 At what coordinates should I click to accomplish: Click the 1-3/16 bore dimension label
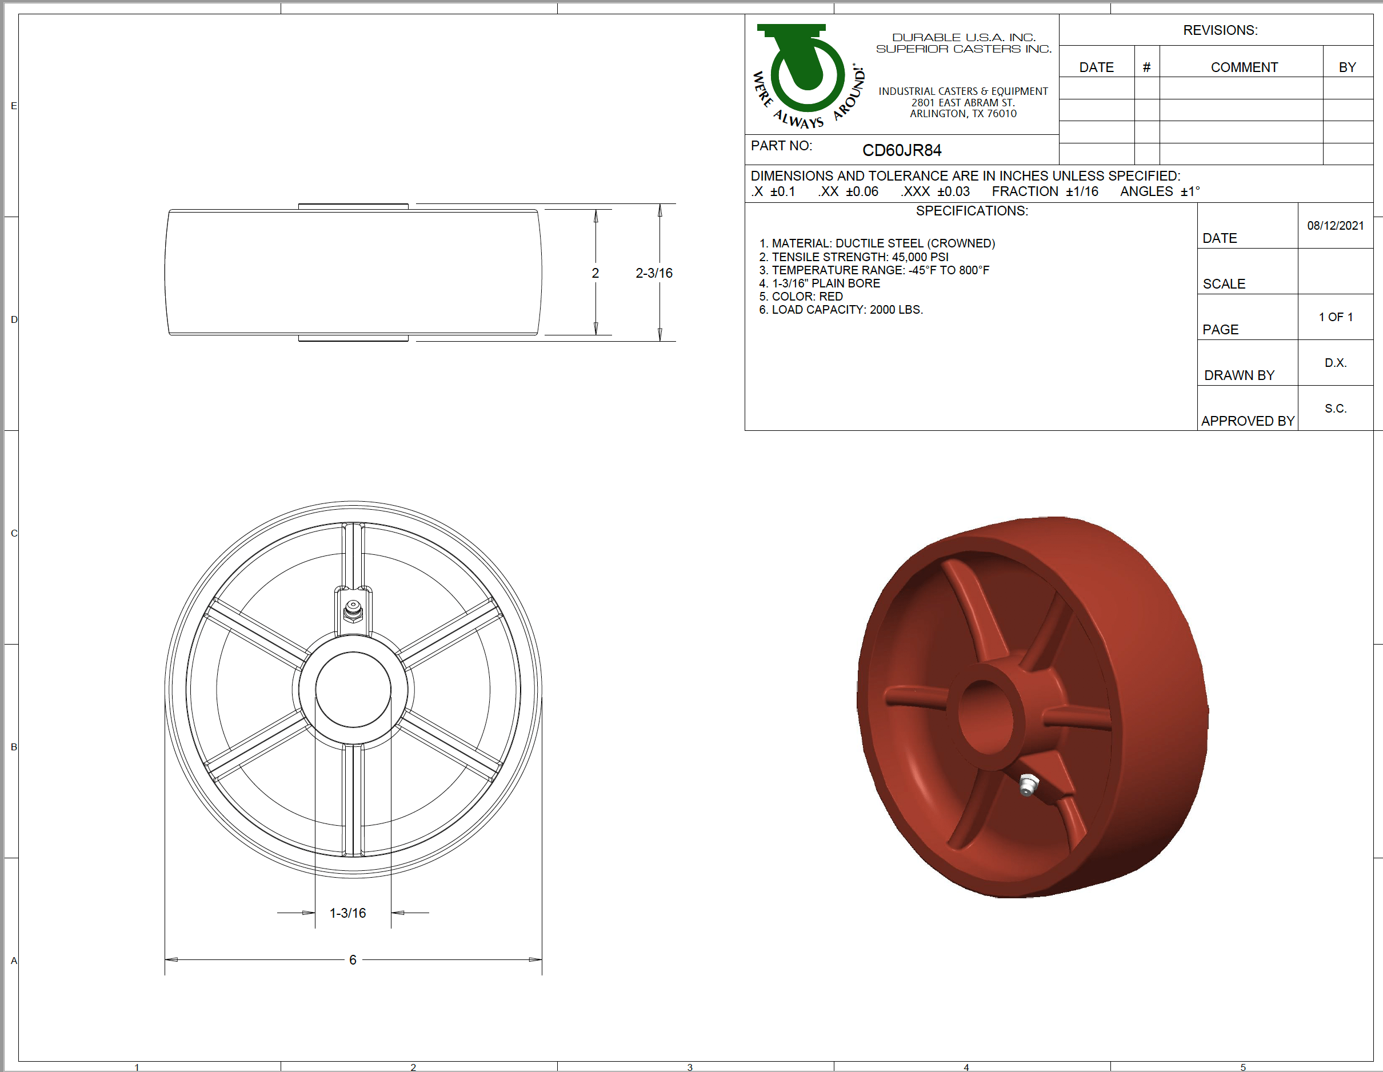tap(347, 913)
